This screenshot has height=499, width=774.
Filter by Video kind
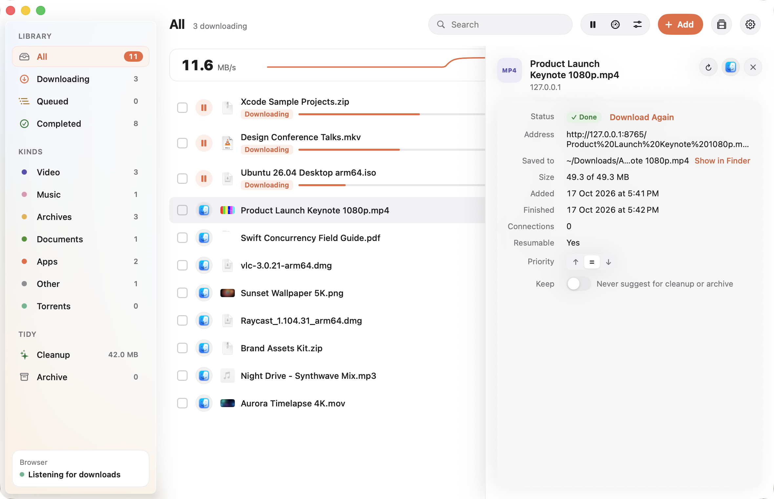(x=81, y=172)
